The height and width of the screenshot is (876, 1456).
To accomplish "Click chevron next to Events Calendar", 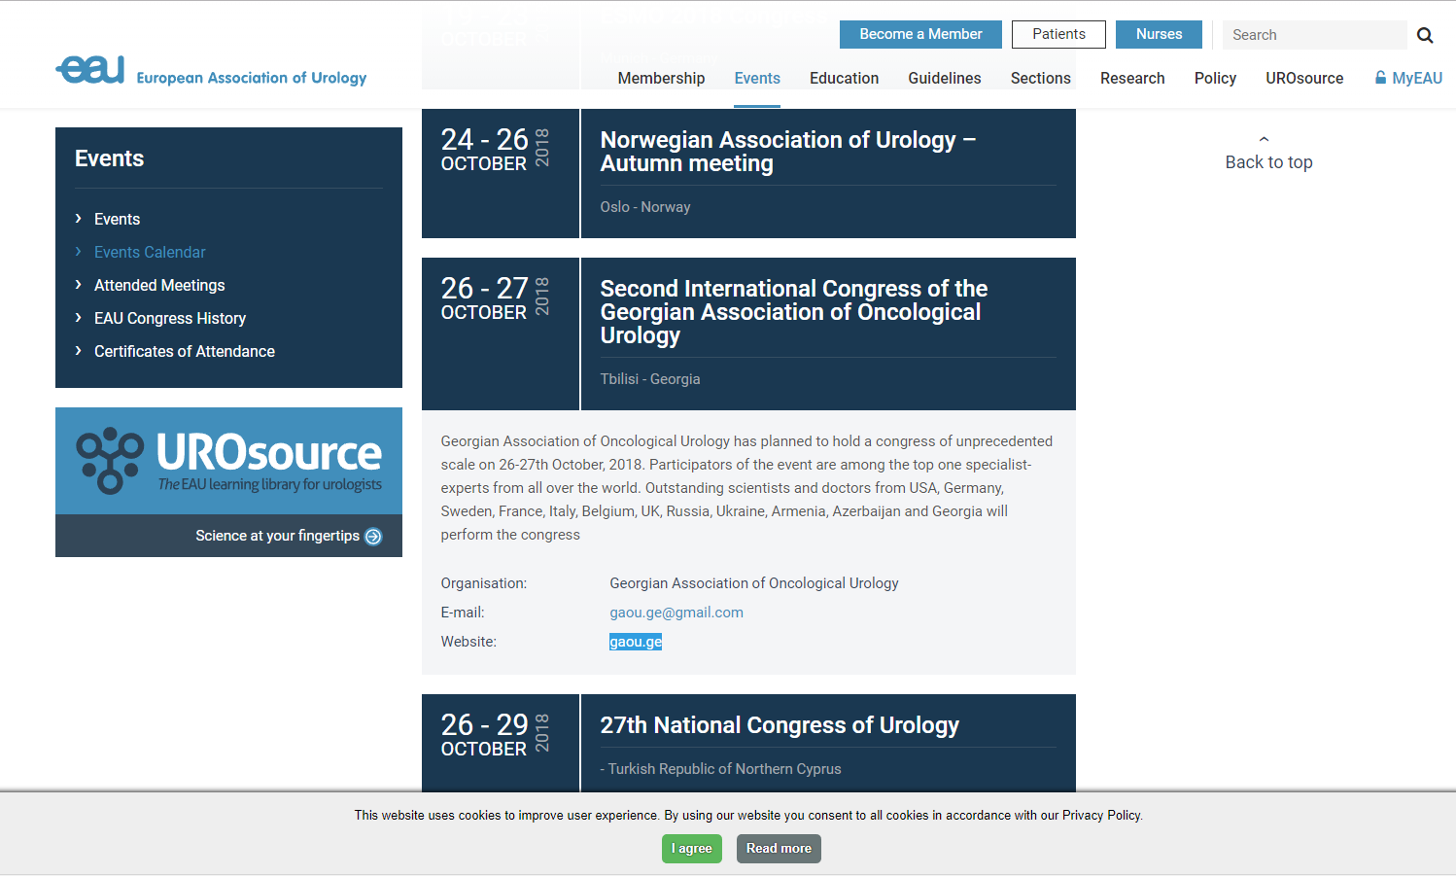I will [x=79, y=252].
